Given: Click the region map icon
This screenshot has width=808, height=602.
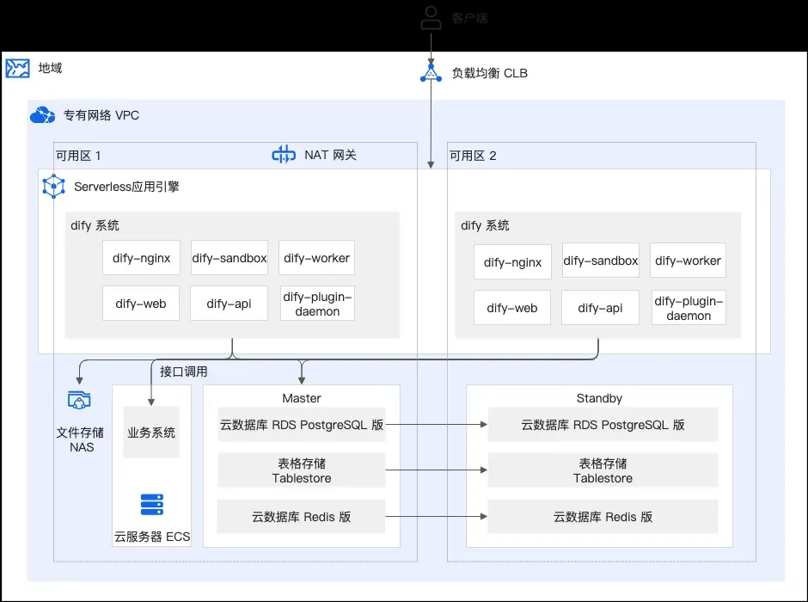Looking at the screenshot, I should pyautogui.click(x=17, y=68).
